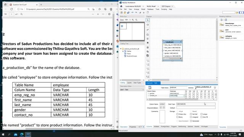Image resolution: width=244 pixels, height=137 pixels.
Task: Switch to the Triggers tab
Action: [x=174, y=127]
